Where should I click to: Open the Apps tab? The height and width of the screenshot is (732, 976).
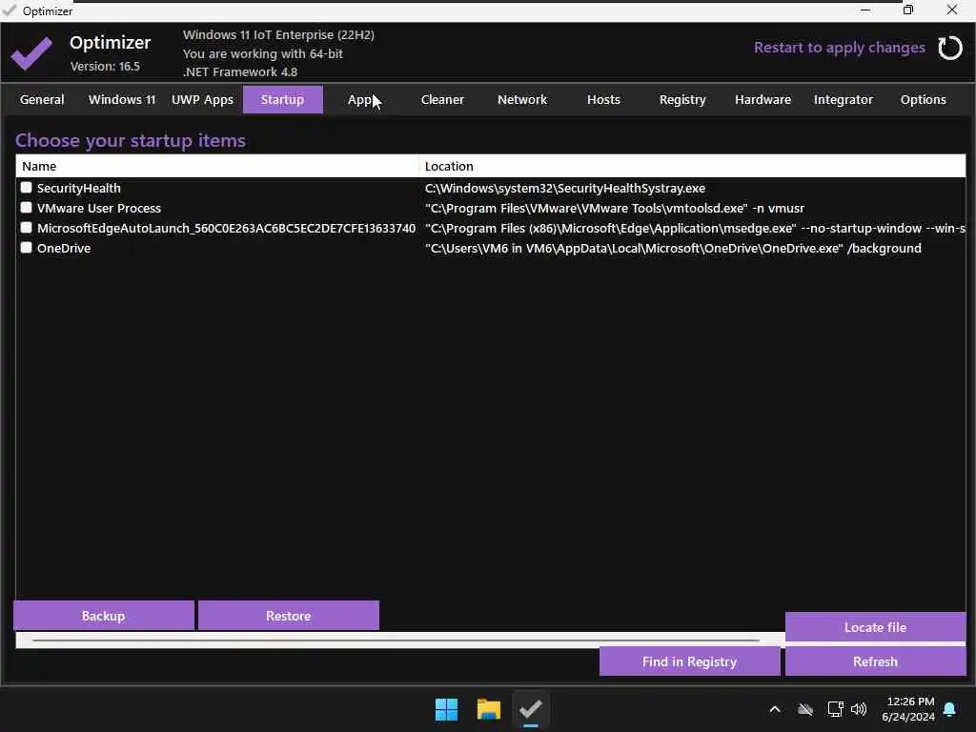click(x=363, y=99)
